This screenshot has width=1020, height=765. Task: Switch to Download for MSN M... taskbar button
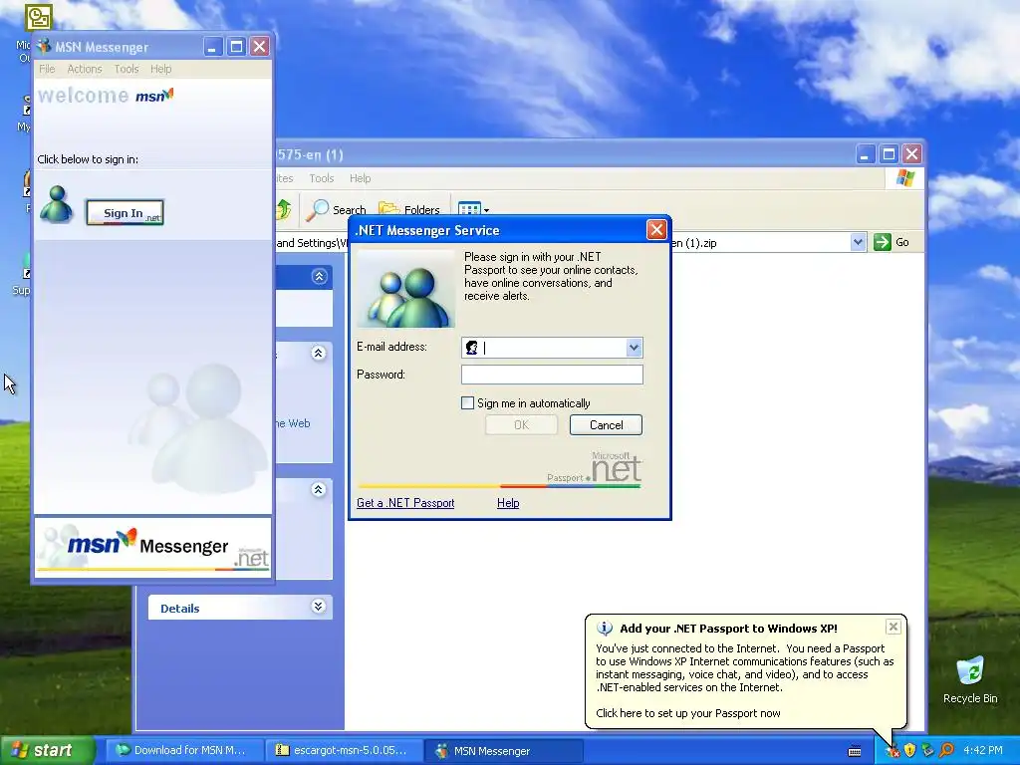(x=184, y=751)
